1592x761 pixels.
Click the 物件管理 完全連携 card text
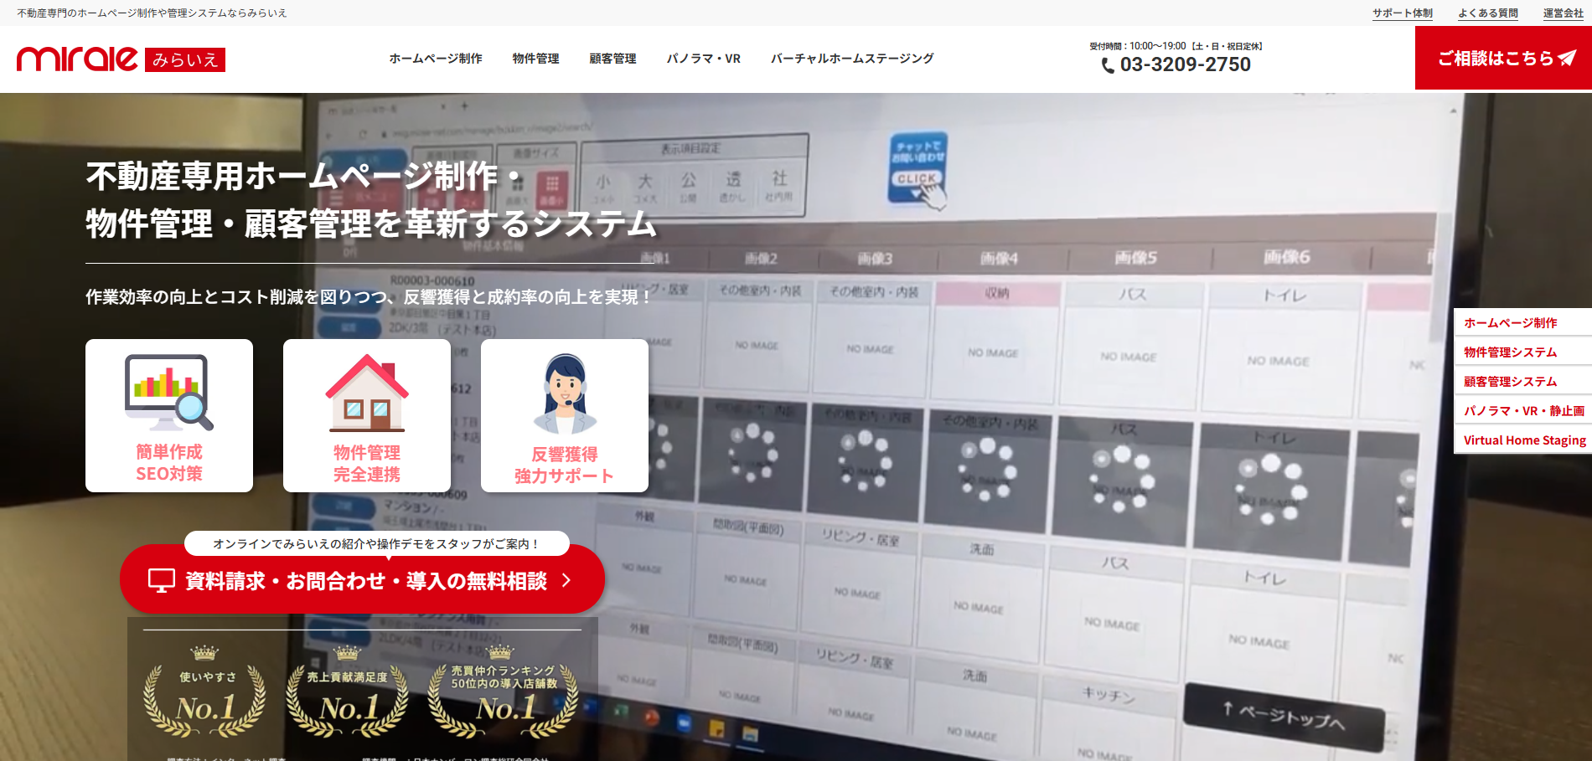tap(367, 464)
